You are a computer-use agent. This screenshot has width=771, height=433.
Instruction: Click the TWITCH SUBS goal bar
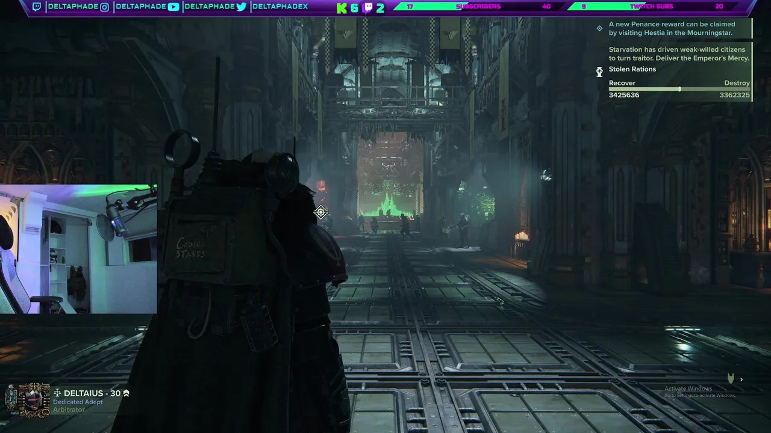pos(652,7)
